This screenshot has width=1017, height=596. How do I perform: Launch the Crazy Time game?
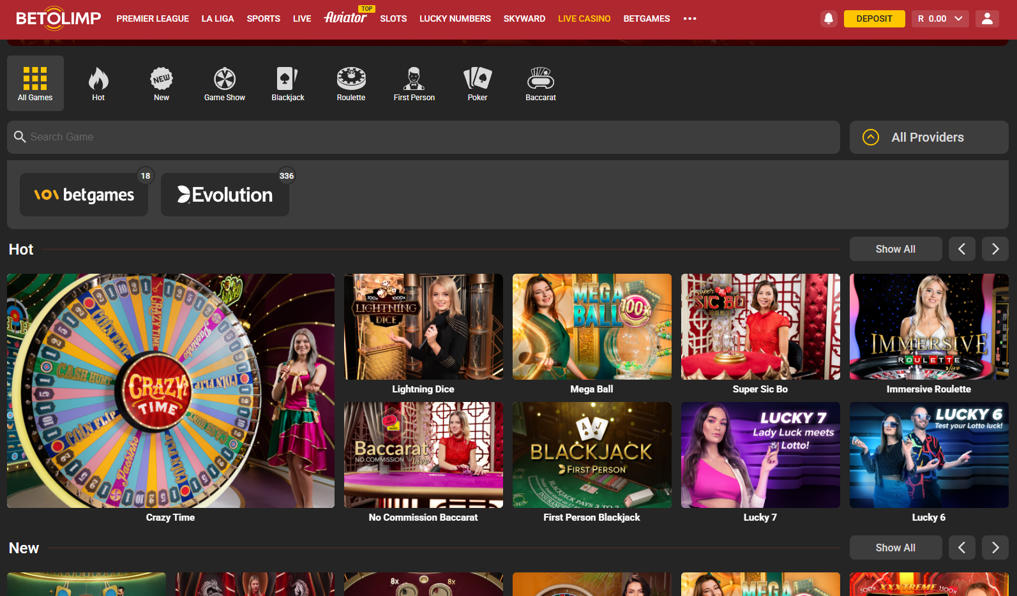170,391
